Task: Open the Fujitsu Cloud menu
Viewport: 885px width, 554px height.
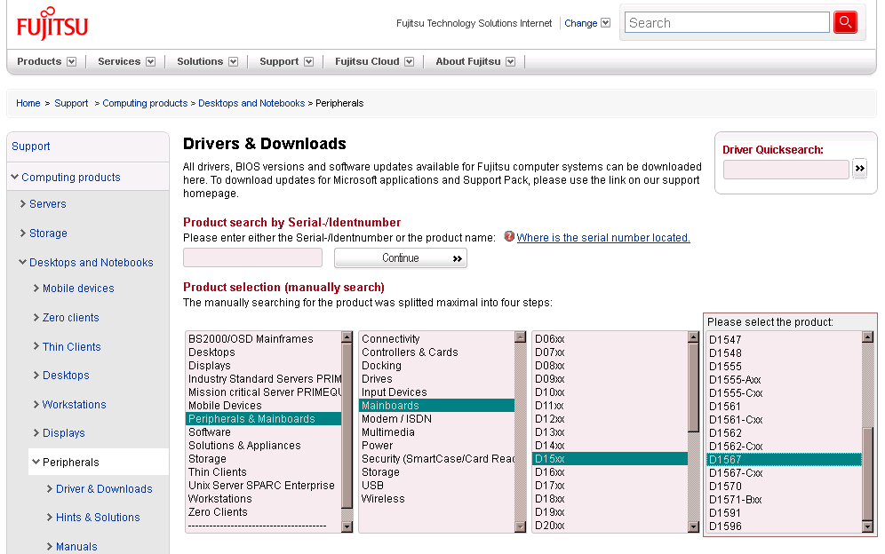Action: (x=367, y=62)
